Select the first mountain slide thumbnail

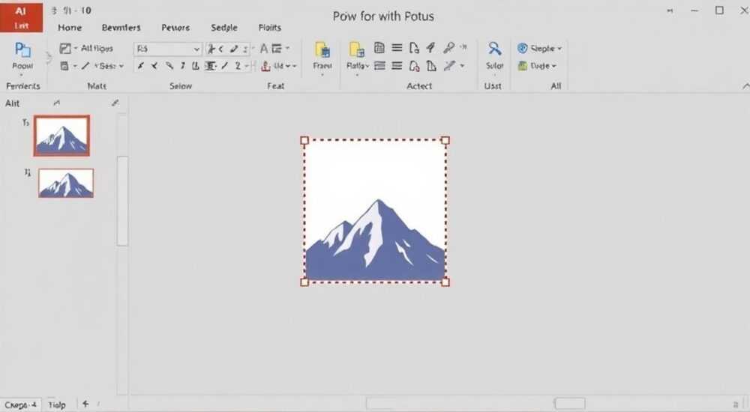(61, 136)
